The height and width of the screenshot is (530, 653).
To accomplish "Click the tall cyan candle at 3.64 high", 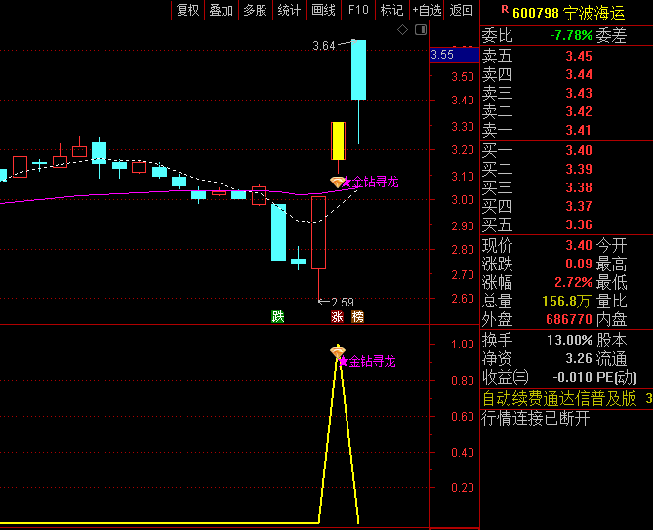I will pos(358,70).
